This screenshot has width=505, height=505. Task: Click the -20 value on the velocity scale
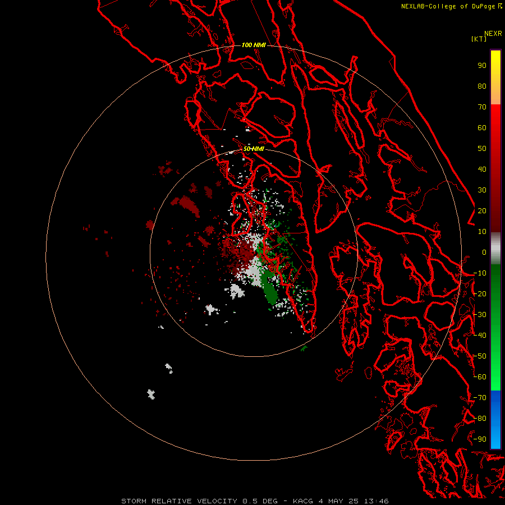[x=480, y=294]
